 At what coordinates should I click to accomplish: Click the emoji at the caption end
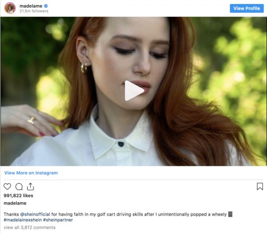tap(231, 214)
